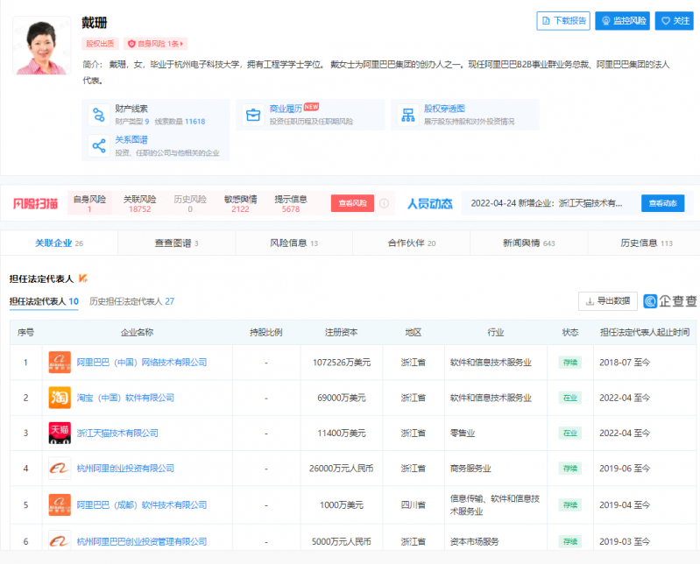The image size is (700, 564).
Task: Click the blue 查看动态 button
Action: coord(662,203)
